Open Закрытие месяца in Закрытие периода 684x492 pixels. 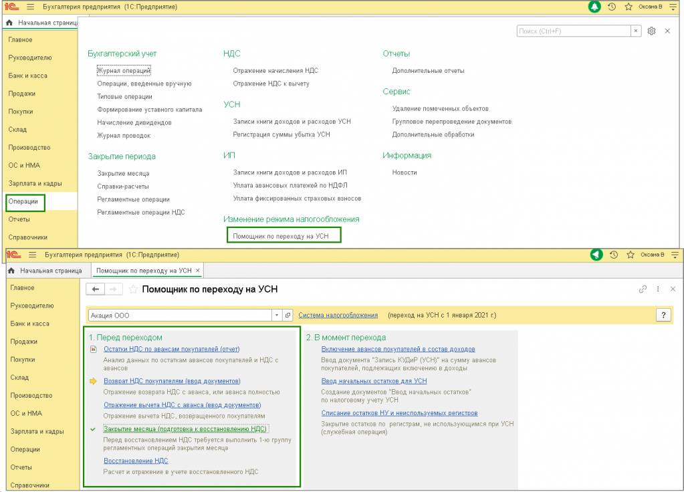[x=123, y=173]
